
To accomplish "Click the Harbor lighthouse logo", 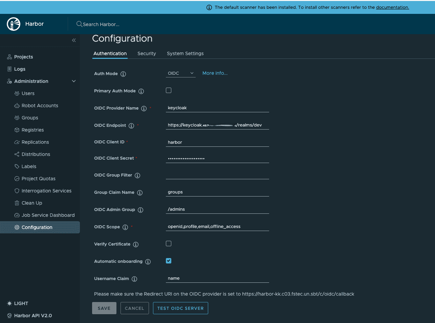I will pos(14,24).
